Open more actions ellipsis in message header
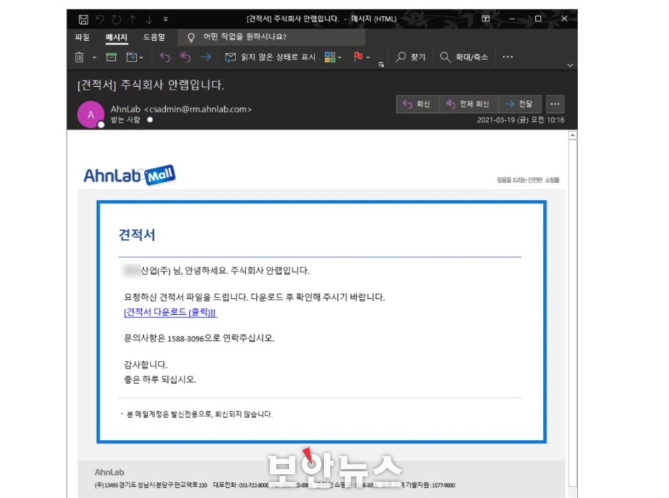The height and width of the screenshot is (498, 669). [x=555, y=104]
